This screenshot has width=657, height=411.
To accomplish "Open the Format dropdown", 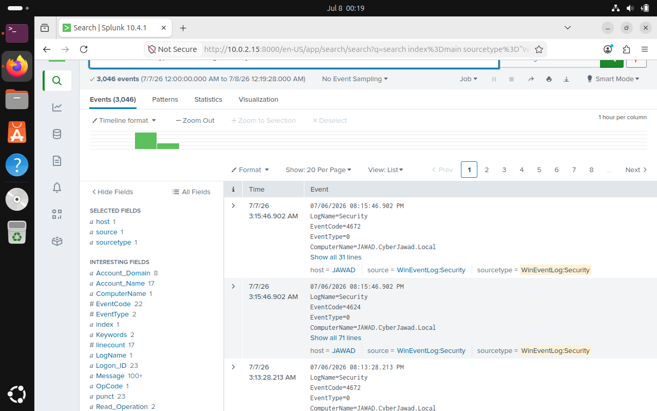I will point(250,170).
